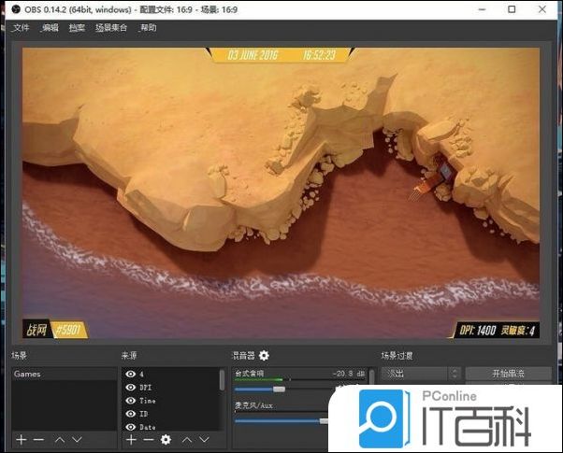Add a new scene with the plus icon
The width and height of the screenshot is (563, 453).
[x=22, y=439]
